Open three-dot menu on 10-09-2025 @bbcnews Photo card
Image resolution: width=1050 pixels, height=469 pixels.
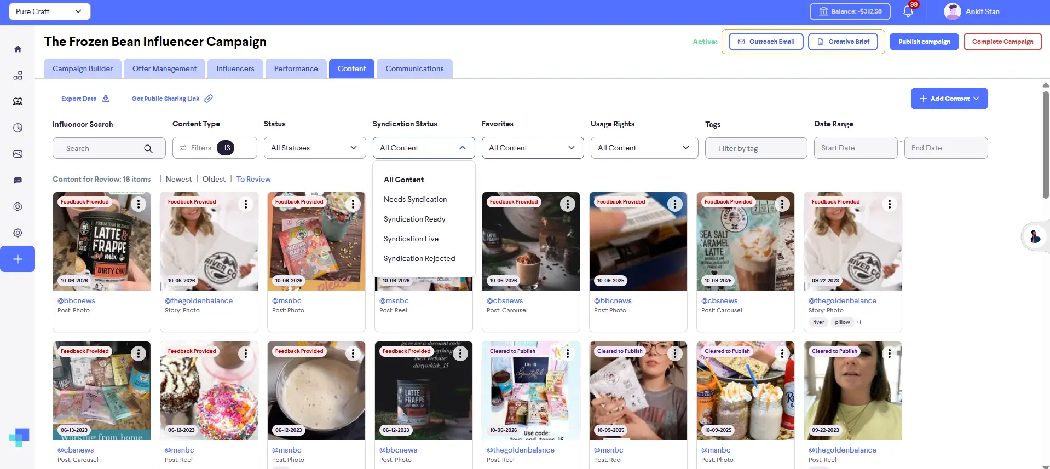(675, 204)
